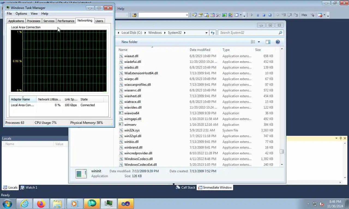Show hidden tray icons arrow
349x209 pixels.
pyautogui.click(x=308, y=204)
